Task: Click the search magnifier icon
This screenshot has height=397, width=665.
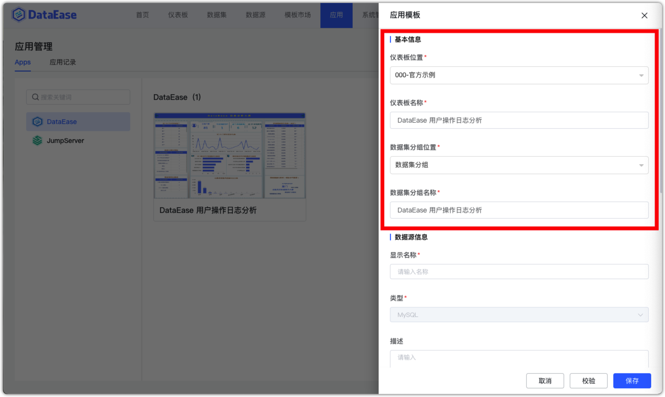Action: (x=35, y=97)
